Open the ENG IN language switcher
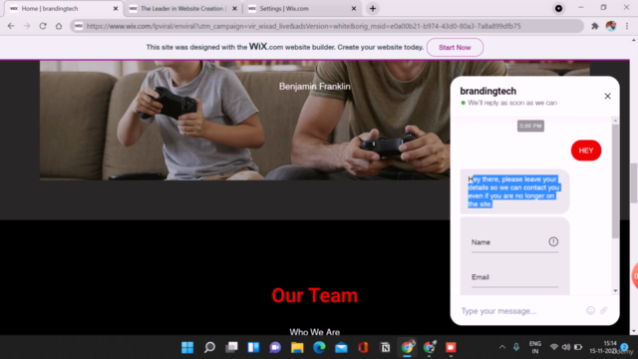 (535, 347)
